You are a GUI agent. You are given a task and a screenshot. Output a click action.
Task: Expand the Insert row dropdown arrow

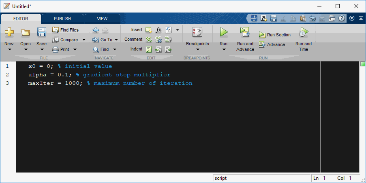(x=178, y=30)
